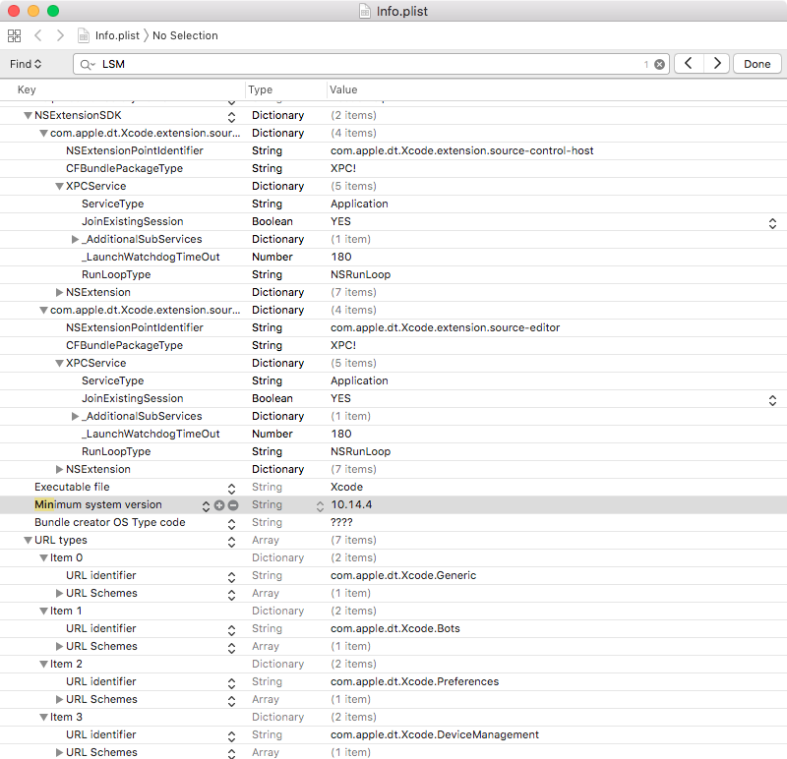The image size is (787, 759).
Task: Jump to previous match with the left chevron
Action: coord(689,63)
